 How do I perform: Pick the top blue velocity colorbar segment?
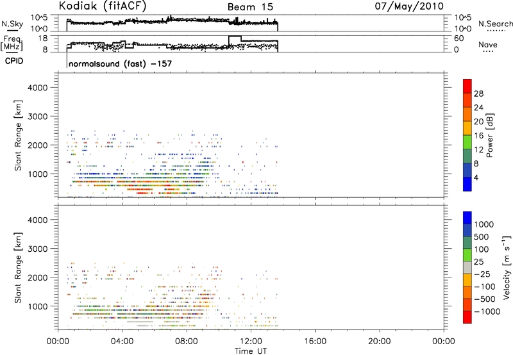(x=467, y=218)
